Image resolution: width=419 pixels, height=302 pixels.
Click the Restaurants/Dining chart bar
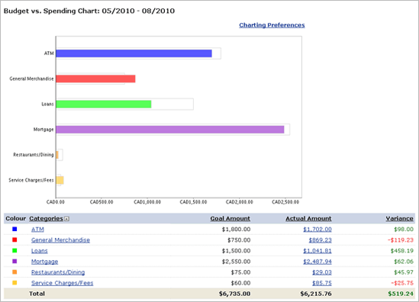coord(57,155)
